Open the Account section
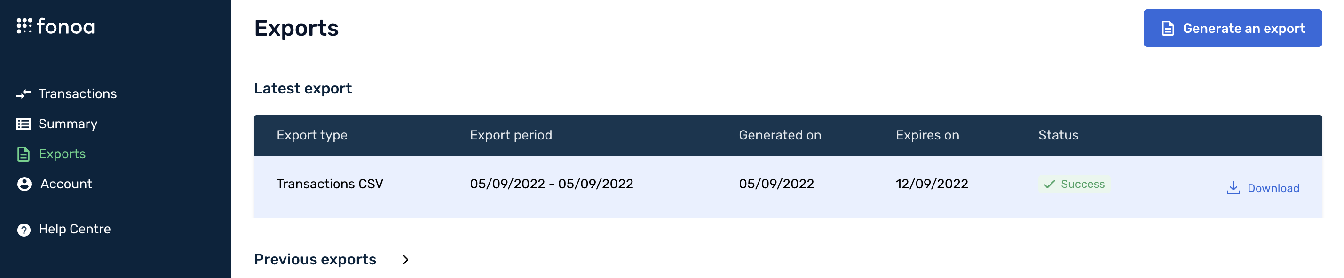Viewport: 1344px width, 278px height. [66, 184]
